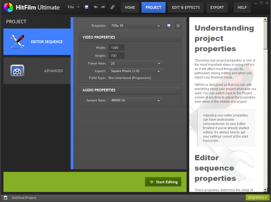
Task: Undo the last action with the left arrow icon
Action: coord(96,7)
